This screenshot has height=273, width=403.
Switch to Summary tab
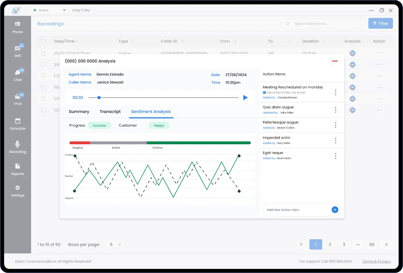tap(79, 112)
